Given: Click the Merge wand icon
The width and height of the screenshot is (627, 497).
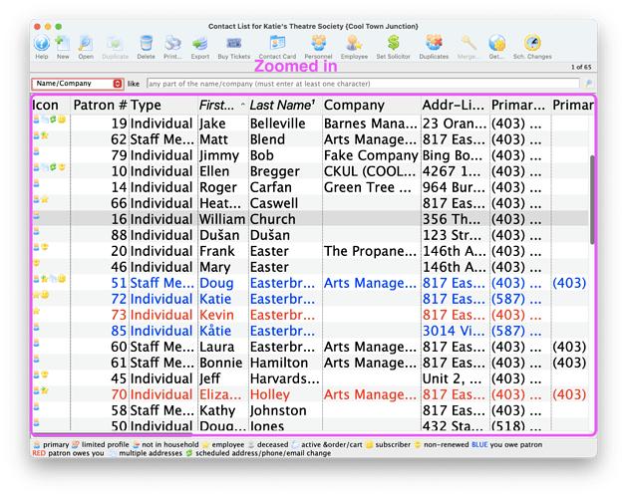Looking at the screenshot, I should pos(469,43).
